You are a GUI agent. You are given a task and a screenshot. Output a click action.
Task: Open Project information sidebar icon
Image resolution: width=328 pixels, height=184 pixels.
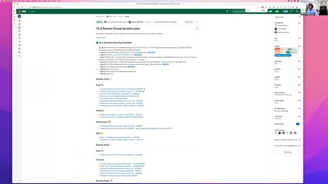[x=19, y=20]
